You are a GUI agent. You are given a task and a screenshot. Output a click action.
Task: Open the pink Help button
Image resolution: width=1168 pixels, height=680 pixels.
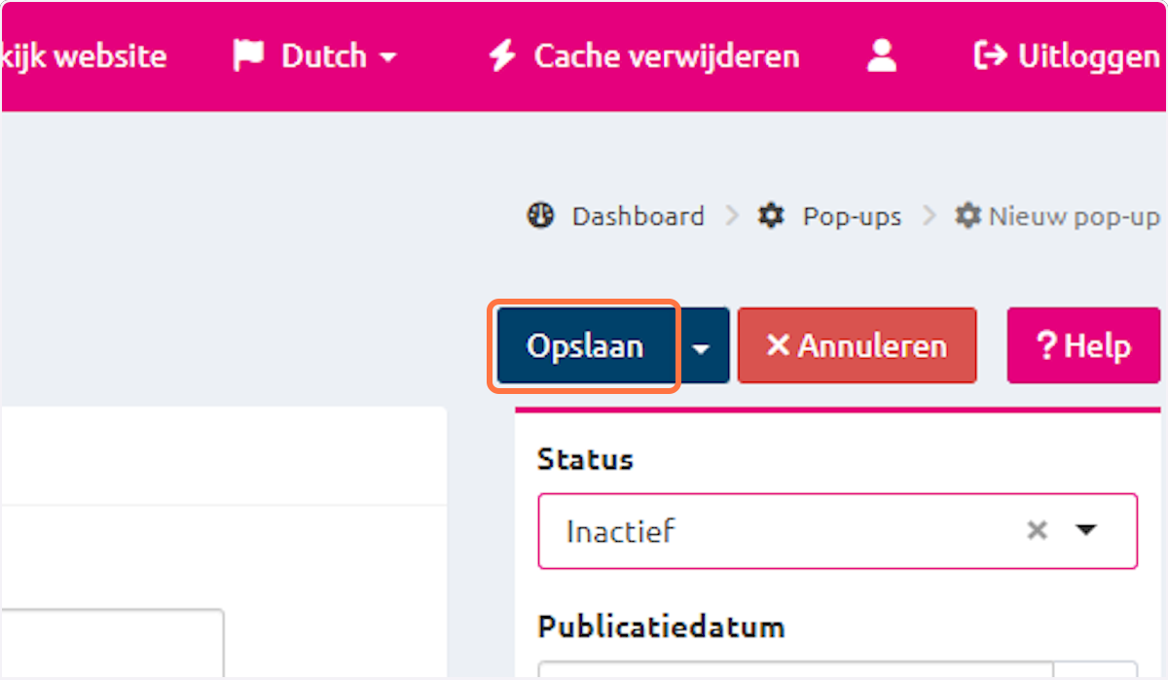coord(1083,346)
